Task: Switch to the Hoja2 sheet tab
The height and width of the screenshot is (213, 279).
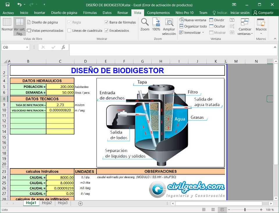Action: [x=47, y=203]
